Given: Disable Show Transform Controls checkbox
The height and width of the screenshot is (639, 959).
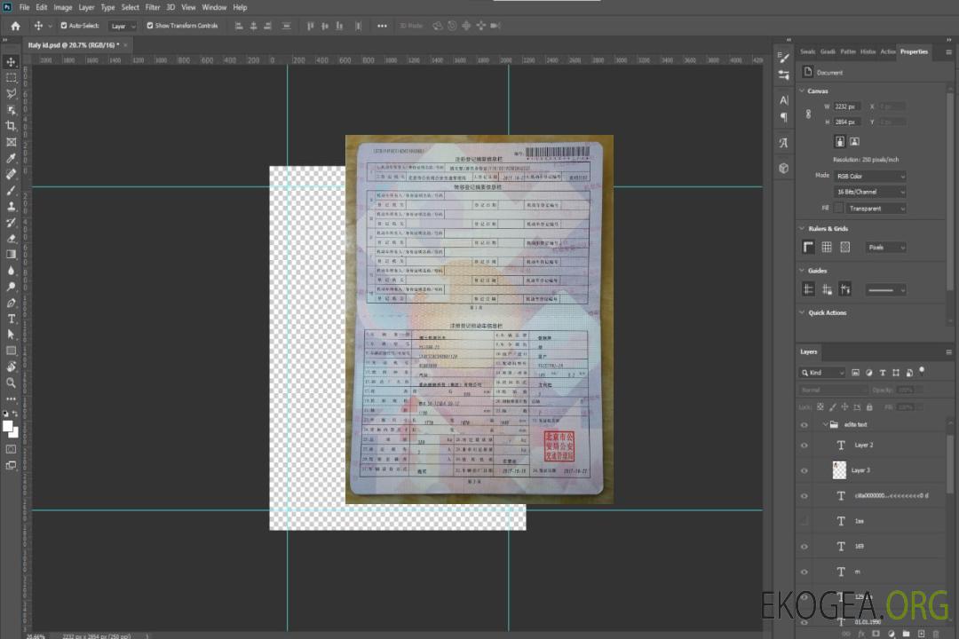Looking at the screenshot, I should tap(149, 26).
